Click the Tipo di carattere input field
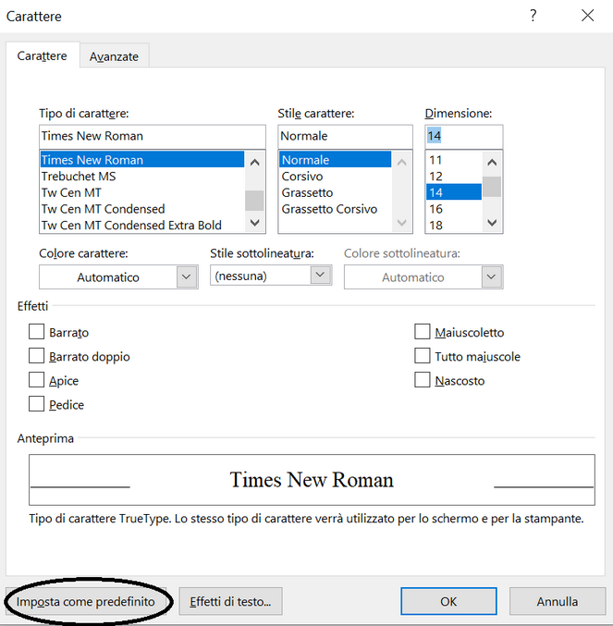The width and height of the screenshot is (613, 626). (153, 136)
